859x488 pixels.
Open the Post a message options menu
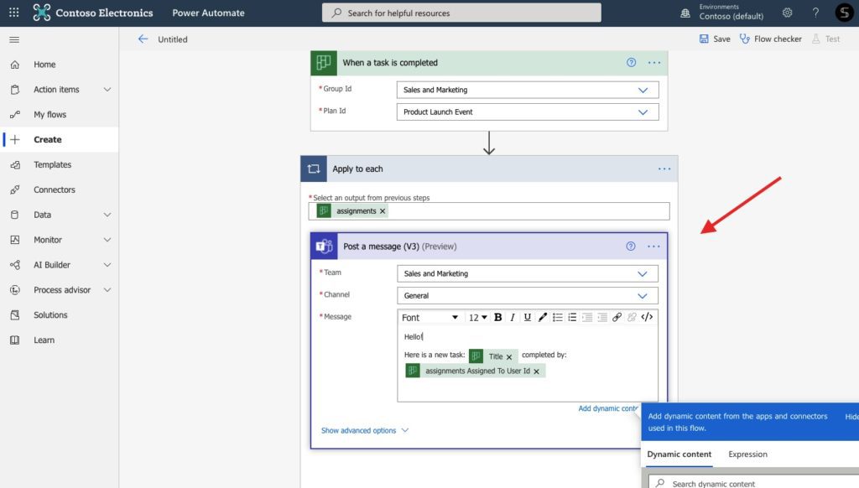653,247
